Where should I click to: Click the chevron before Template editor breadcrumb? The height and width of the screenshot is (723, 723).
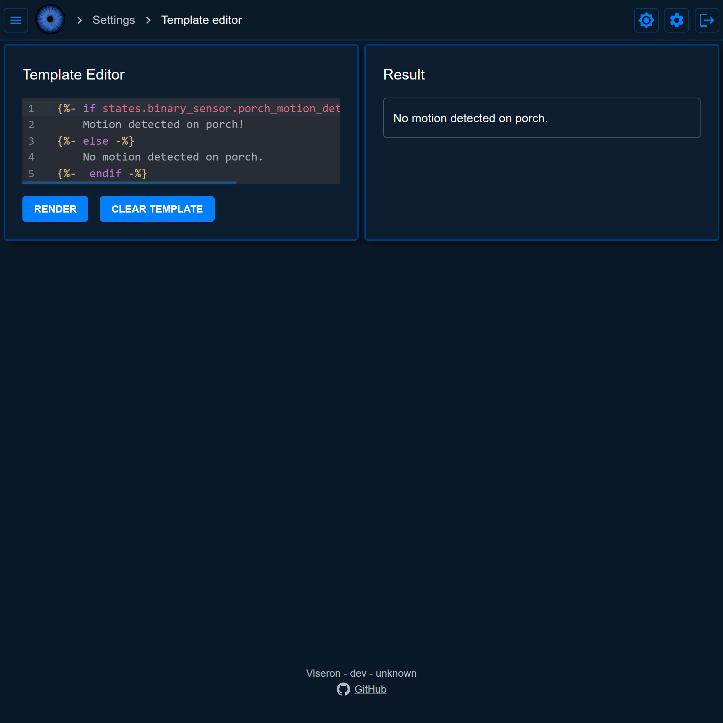click(x=148, y=20)
